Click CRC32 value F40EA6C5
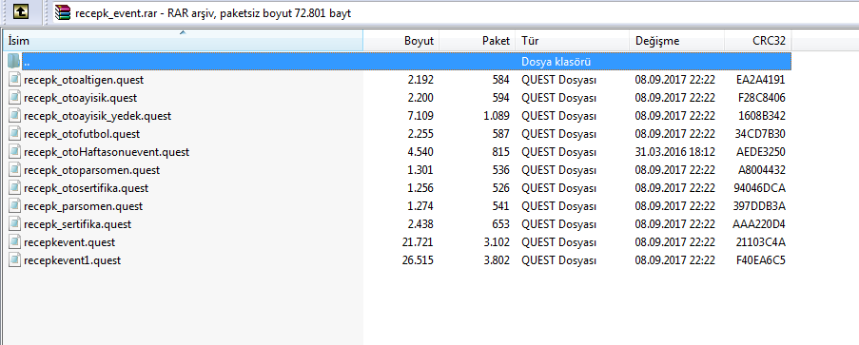 point(761,260)
